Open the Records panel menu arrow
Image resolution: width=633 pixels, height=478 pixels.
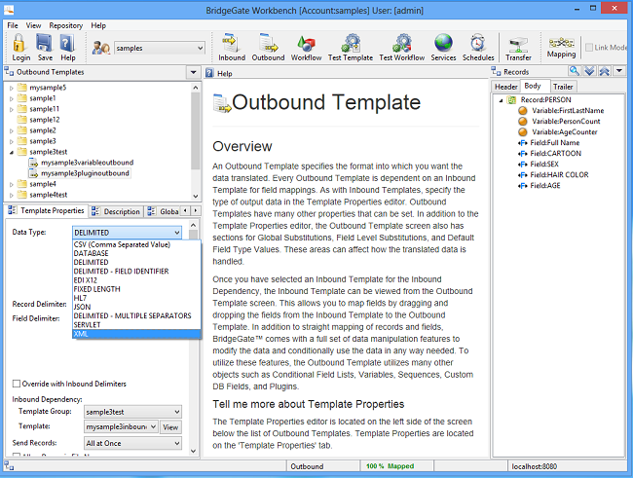click(x=619, y=71)
